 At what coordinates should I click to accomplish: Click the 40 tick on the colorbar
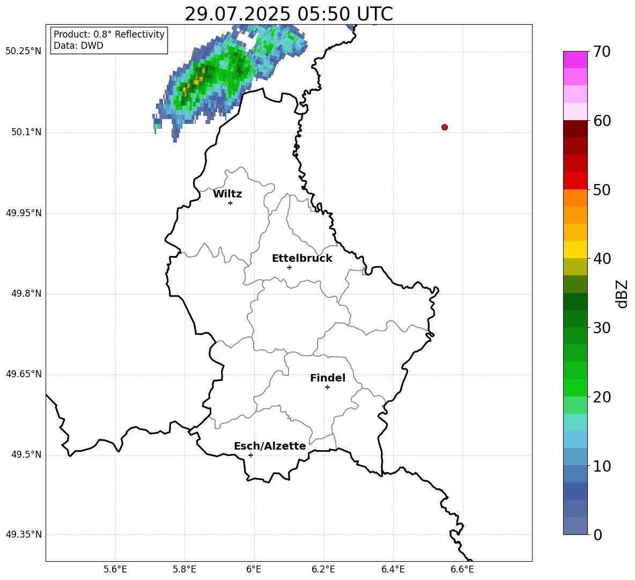click(x=602, y=259)
